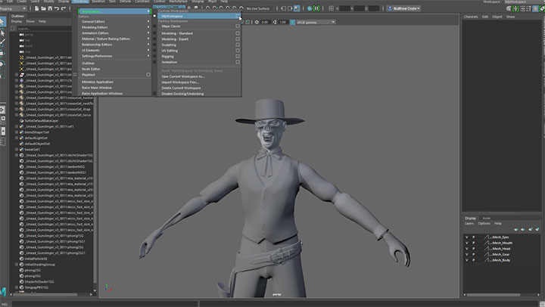Select the initialShadingGroup node in Outliner
The height and width of the screenshot is (307, 545).
click(x=39, y=265)
